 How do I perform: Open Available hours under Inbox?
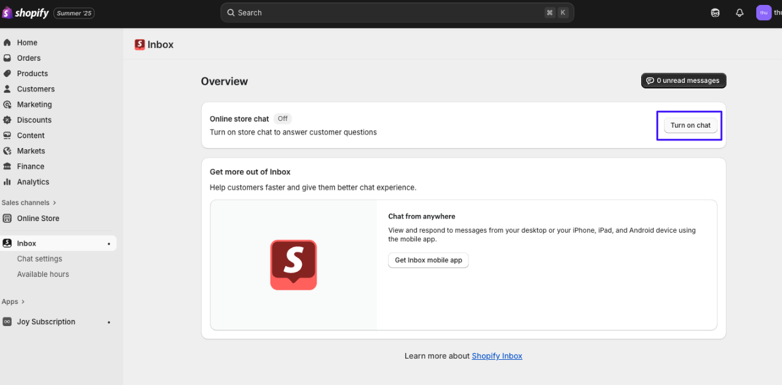click(43, 274)
